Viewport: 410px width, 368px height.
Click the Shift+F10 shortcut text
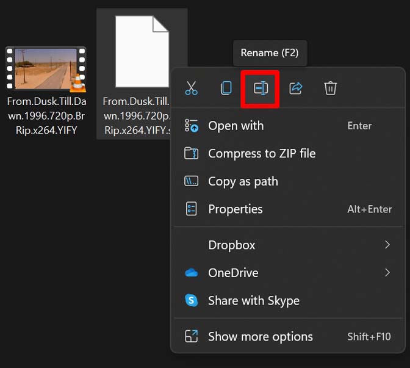click(369, 336)
